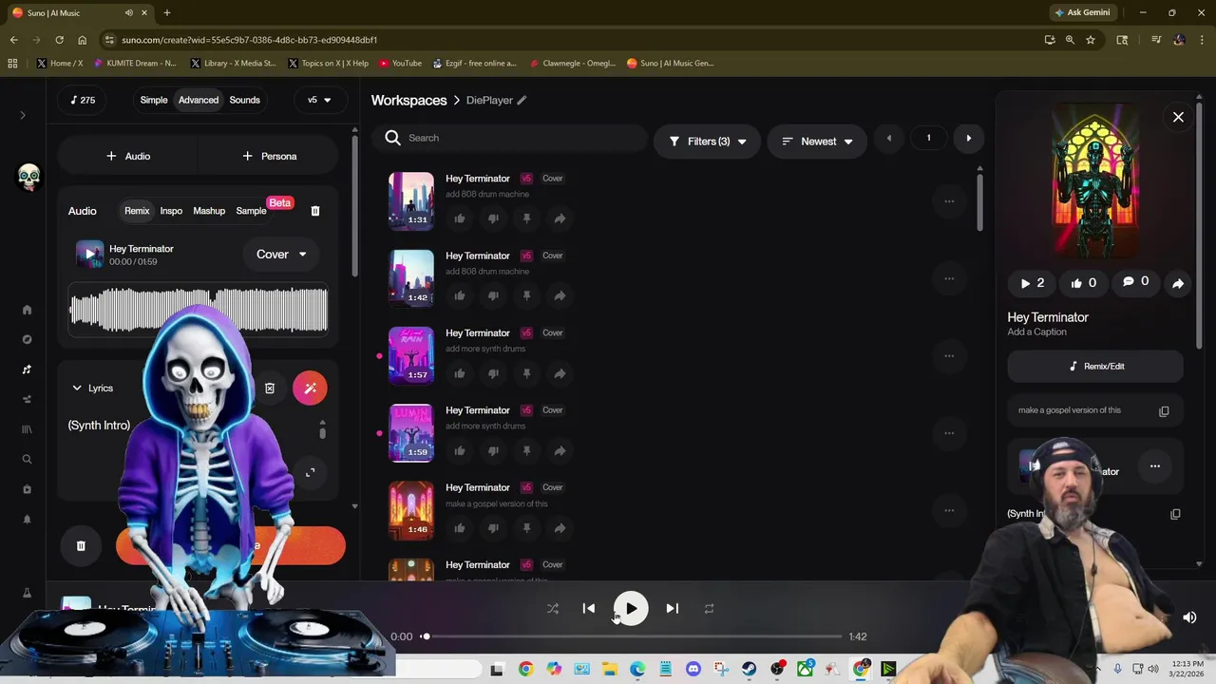The width and height of the screenshot is (1216, 684).
Task: Open the Workspaces breadcrumb
Action: (408, 100)
